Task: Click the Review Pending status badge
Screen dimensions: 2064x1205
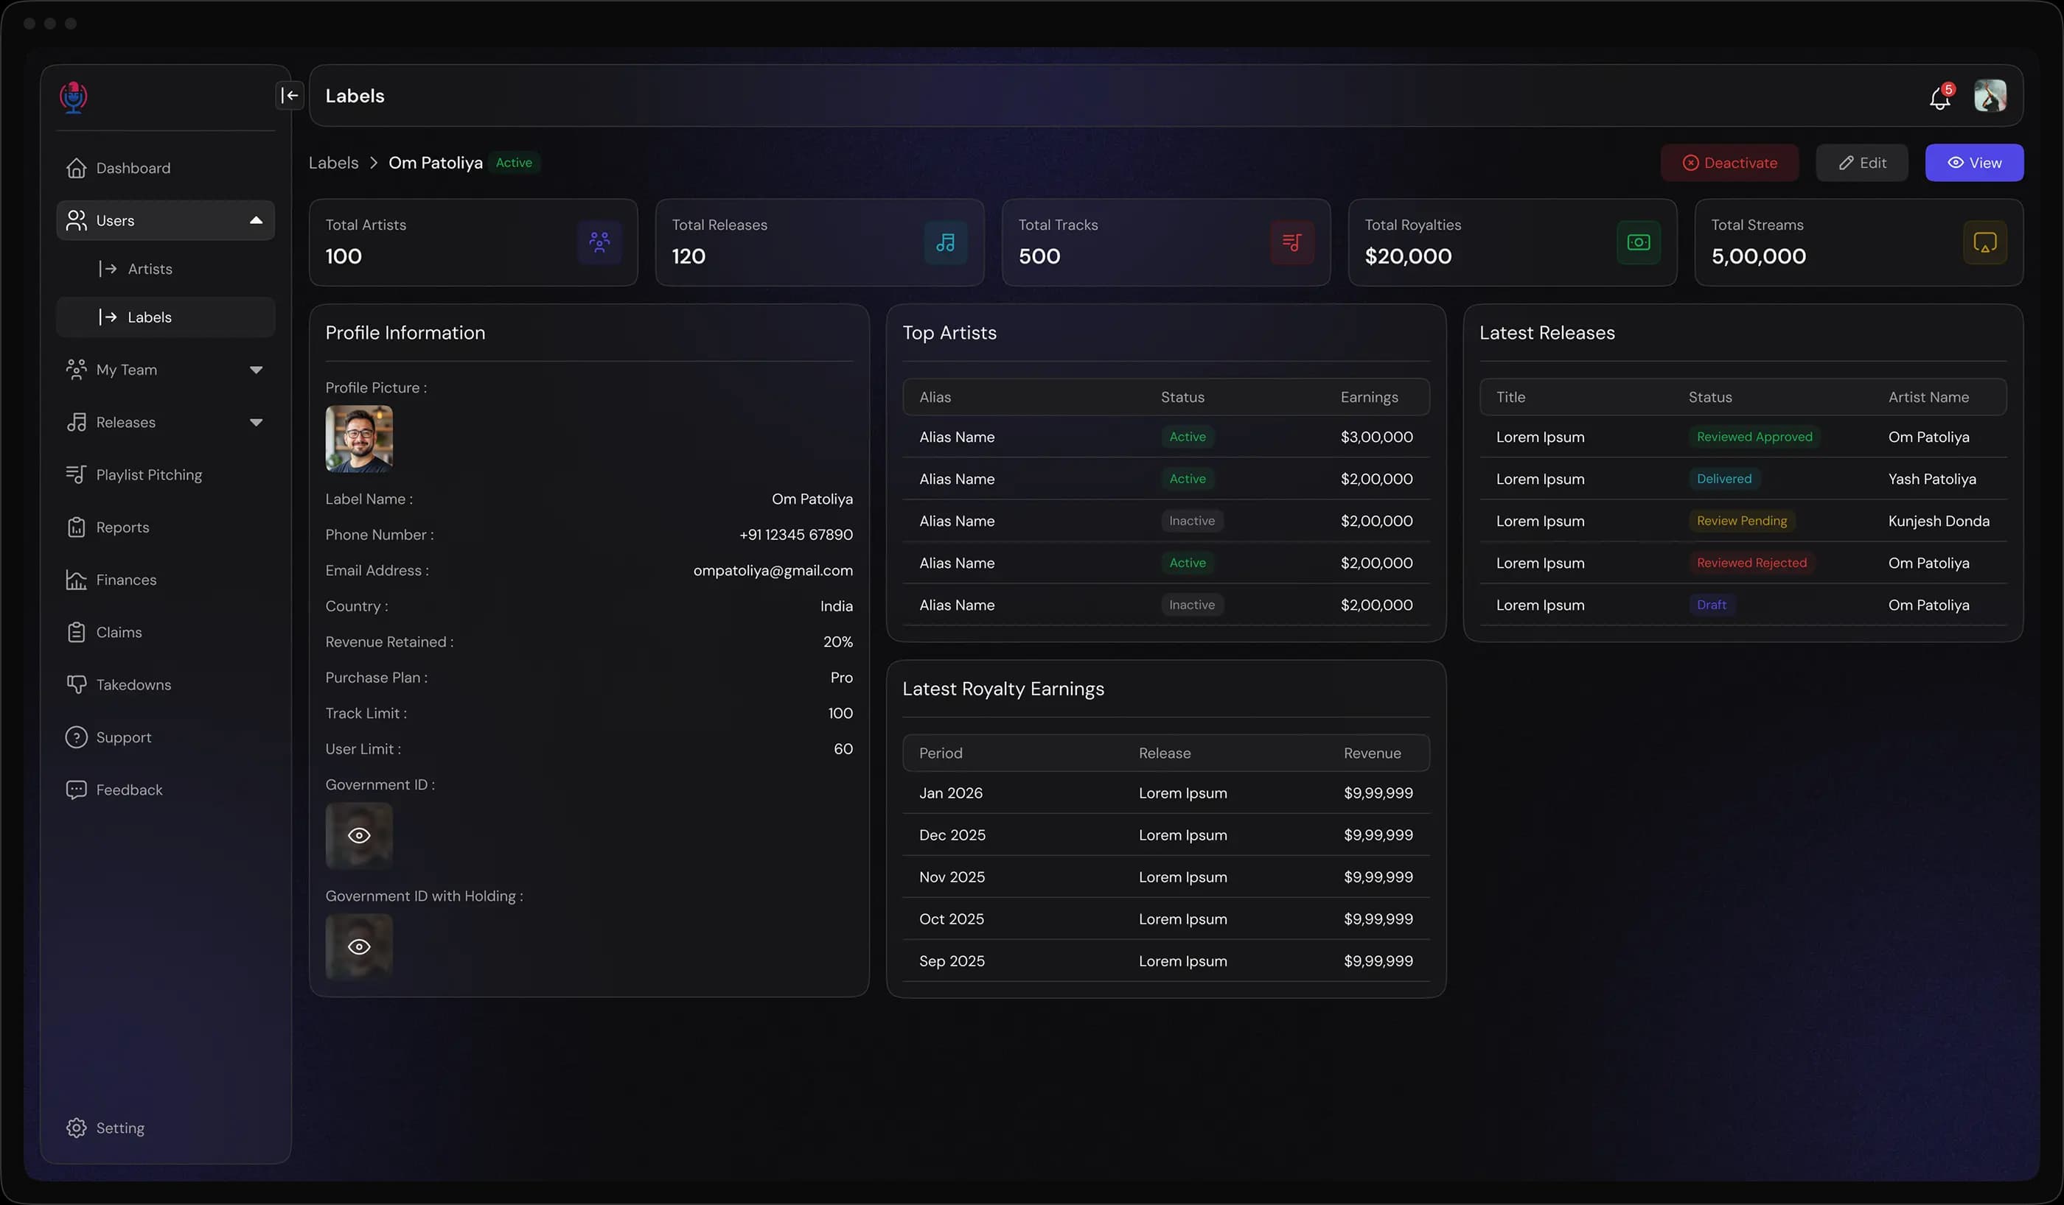Action: (1742, 521)
